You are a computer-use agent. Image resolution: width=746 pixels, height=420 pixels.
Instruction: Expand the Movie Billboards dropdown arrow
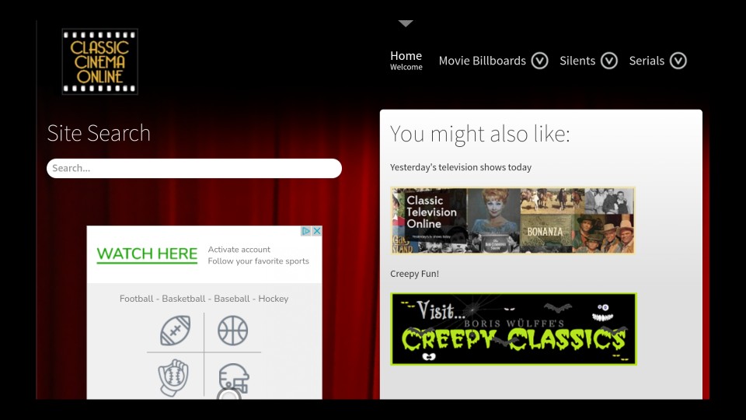[x=539, y=61]
